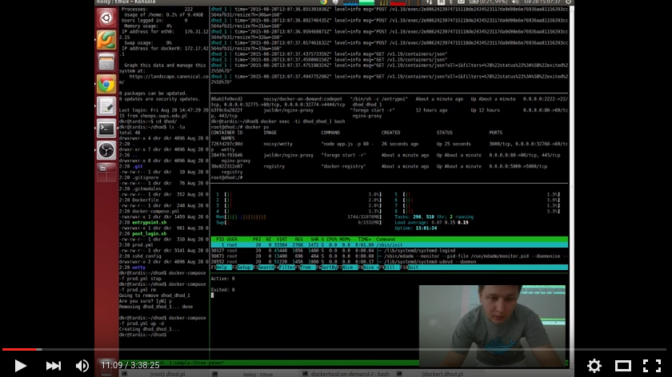
Task: Click the htop Command column header
Action: [x=386, y=239]
